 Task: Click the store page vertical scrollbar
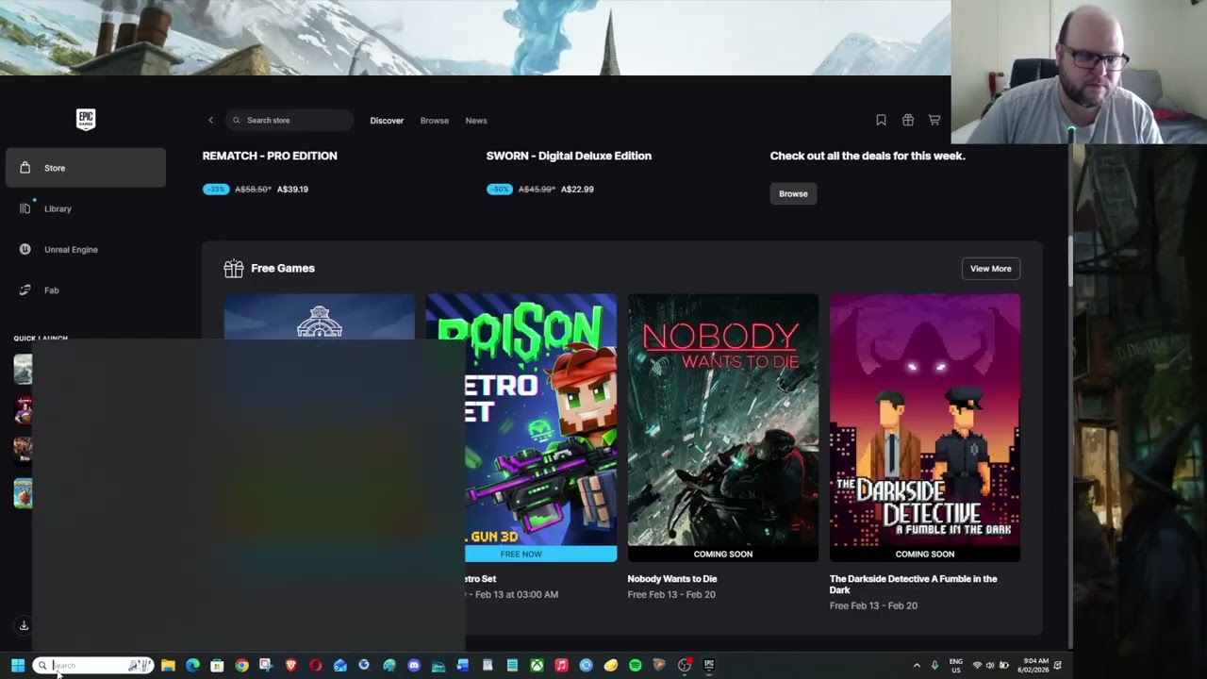coord(1070,259)
